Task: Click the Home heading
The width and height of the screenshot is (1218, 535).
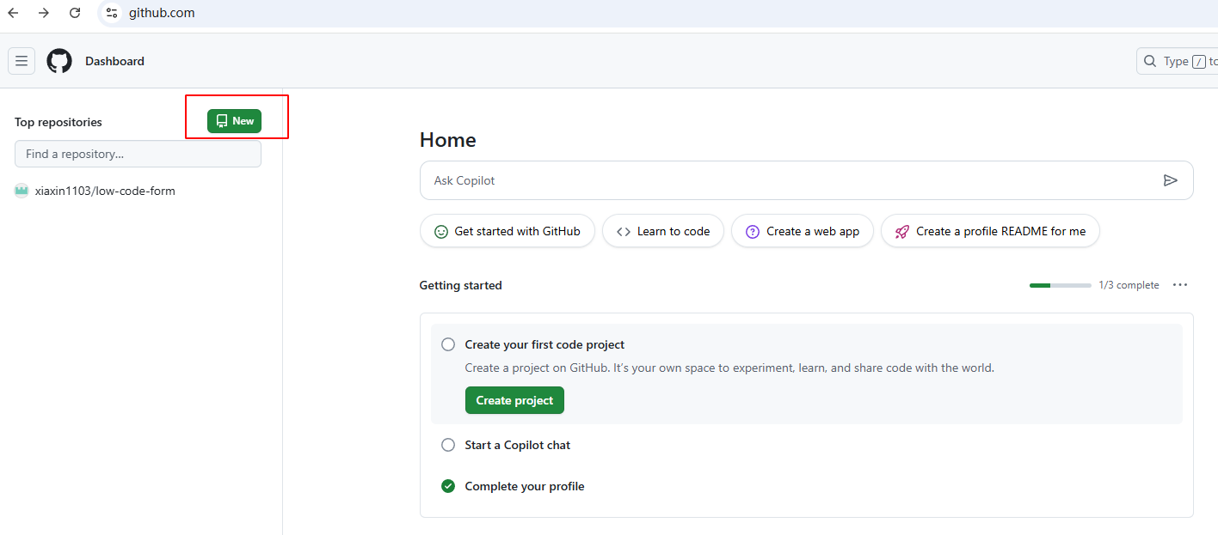Action: [448, 140]
